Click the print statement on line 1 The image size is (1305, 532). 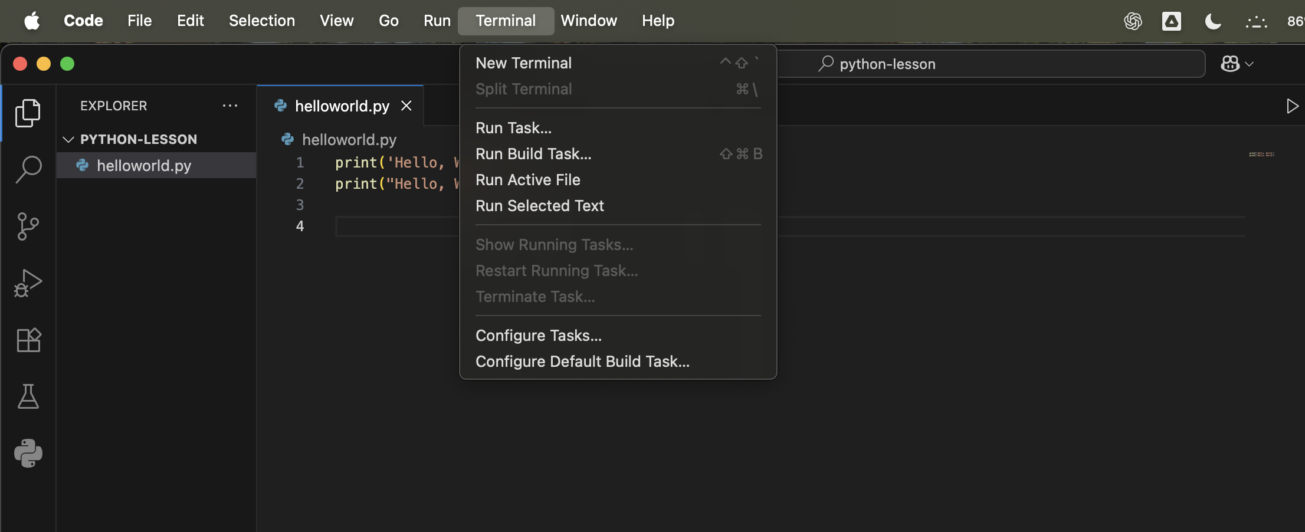coord(396,163)
